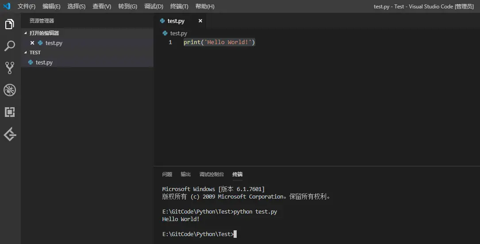480x244 pixels.
Task: Click Python icon of test.py under TEST folder
Action: 31,62
